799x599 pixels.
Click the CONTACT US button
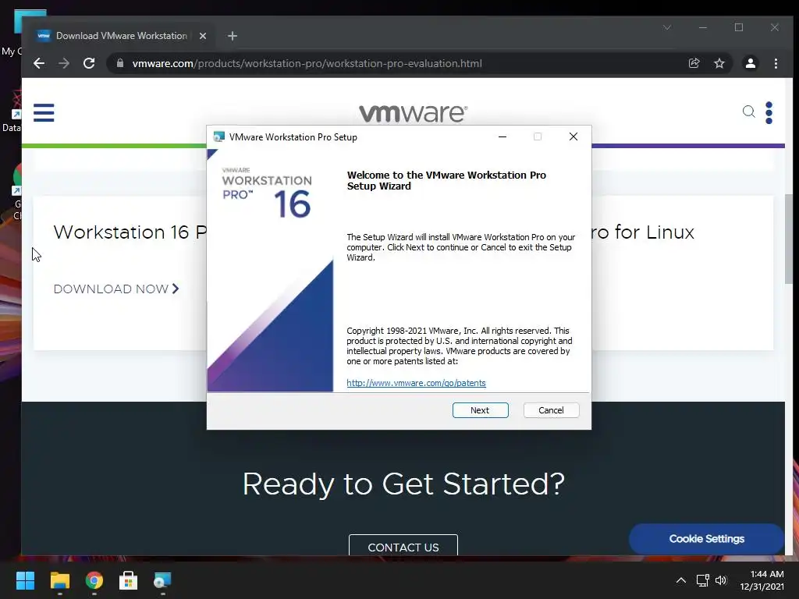tap(403, 546)
